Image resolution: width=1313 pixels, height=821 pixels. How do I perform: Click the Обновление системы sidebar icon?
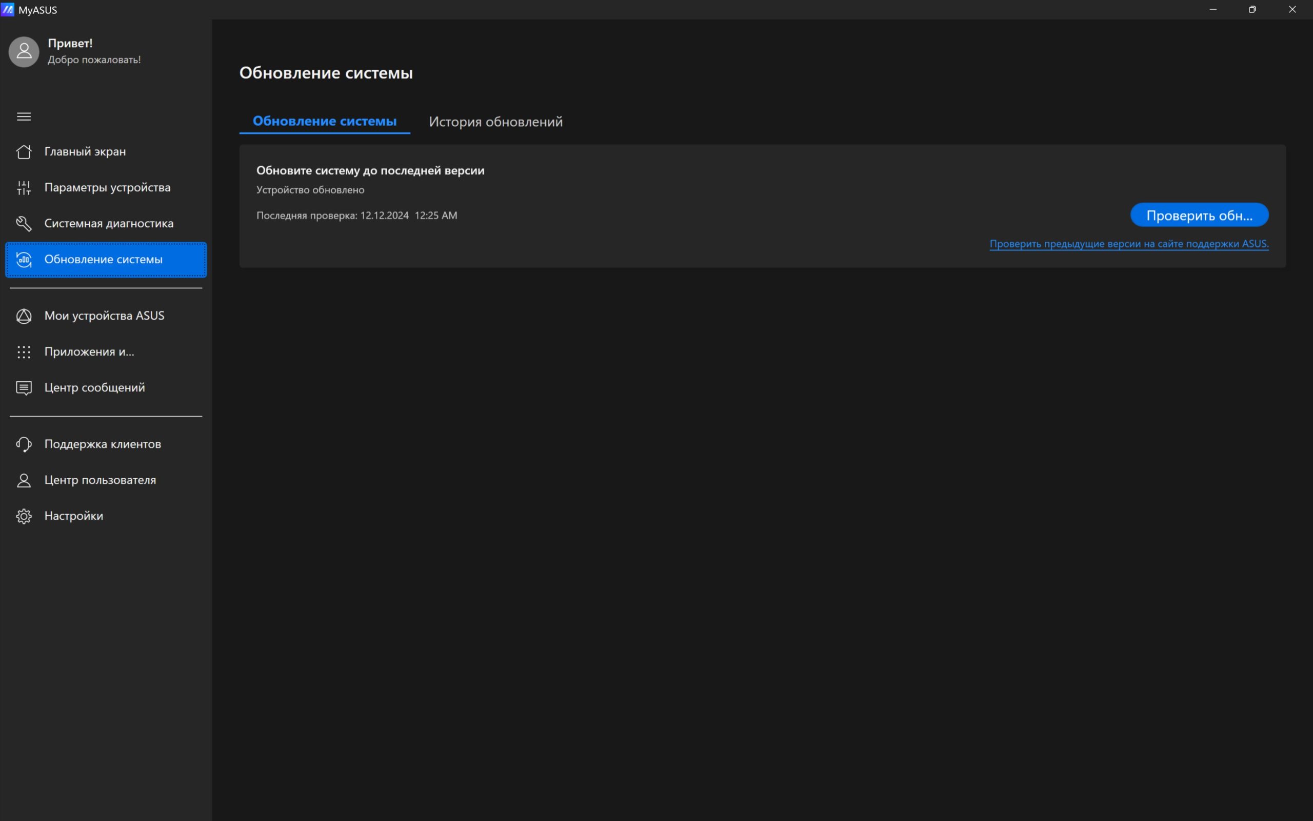point(24,260)
